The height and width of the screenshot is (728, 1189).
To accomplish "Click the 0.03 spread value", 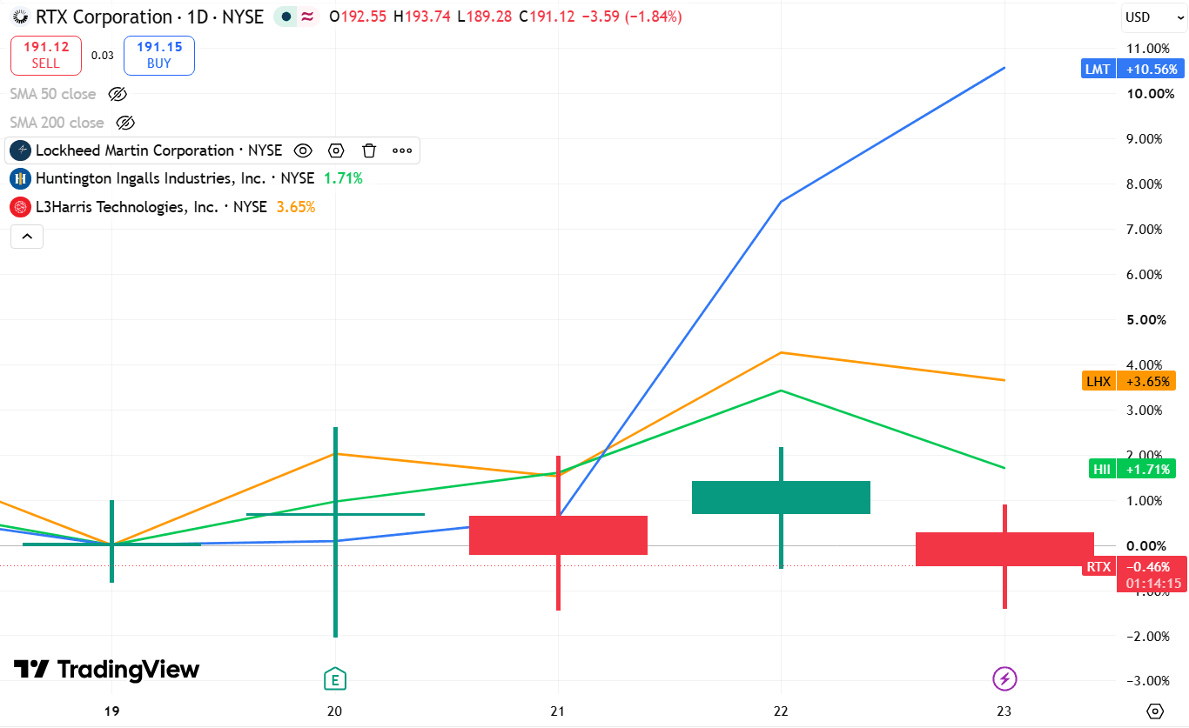I will pos(103,56).
